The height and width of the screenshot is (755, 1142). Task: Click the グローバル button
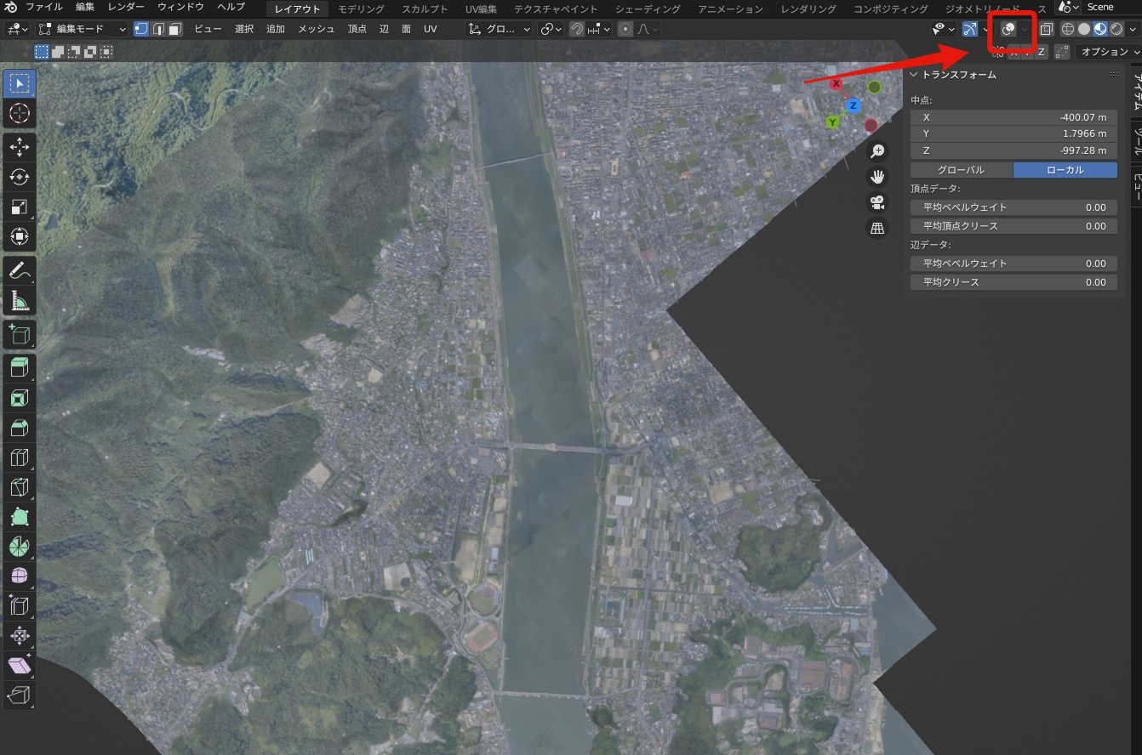(961, 170)
